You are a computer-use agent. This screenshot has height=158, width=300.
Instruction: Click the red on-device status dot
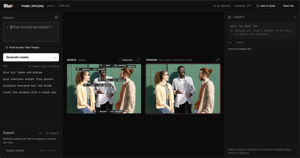pos(214,6)
